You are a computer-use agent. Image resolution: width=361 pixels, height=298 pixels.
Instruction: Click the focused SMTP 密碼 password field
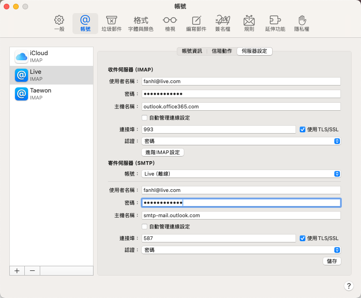(x=241, y=203)
